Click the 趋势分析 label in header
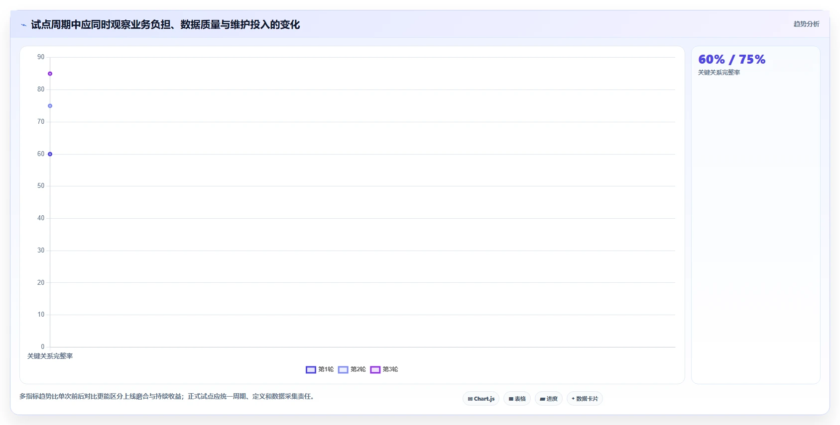Image resolution: width=840 pixels, height=425 pixels. pyautogui.click(x=806, y=24)
